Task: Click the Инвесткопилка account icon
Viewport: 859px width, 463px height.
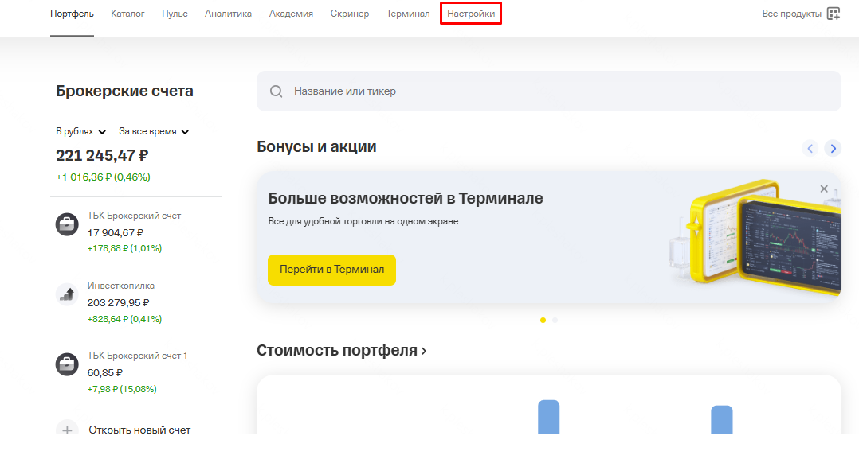Action: click(67, 294)
